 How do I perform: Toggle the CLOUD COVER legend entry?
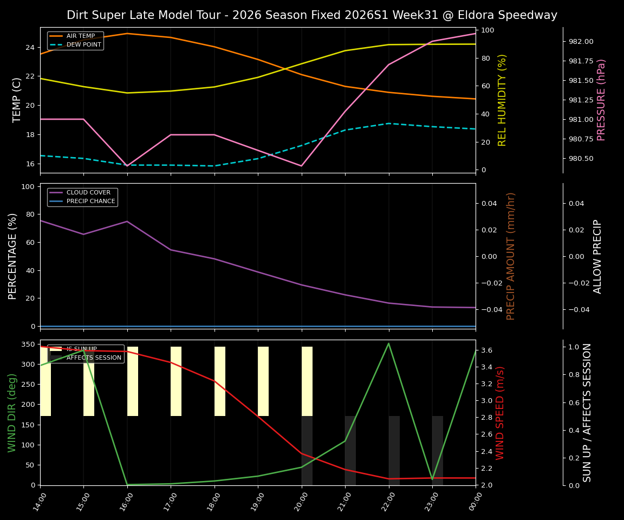coord(88,192)
